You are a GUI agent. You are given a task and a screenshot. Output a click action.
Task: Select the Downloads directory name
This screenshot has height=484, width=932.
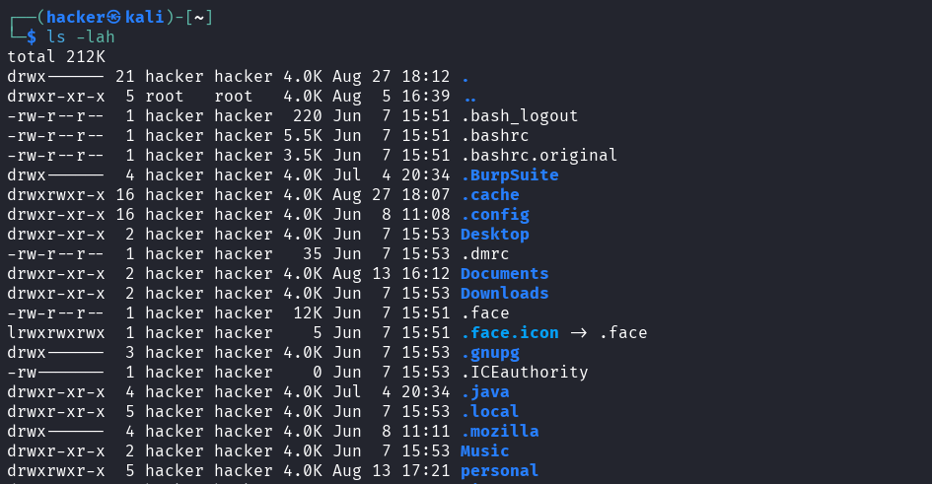[504, 293]
